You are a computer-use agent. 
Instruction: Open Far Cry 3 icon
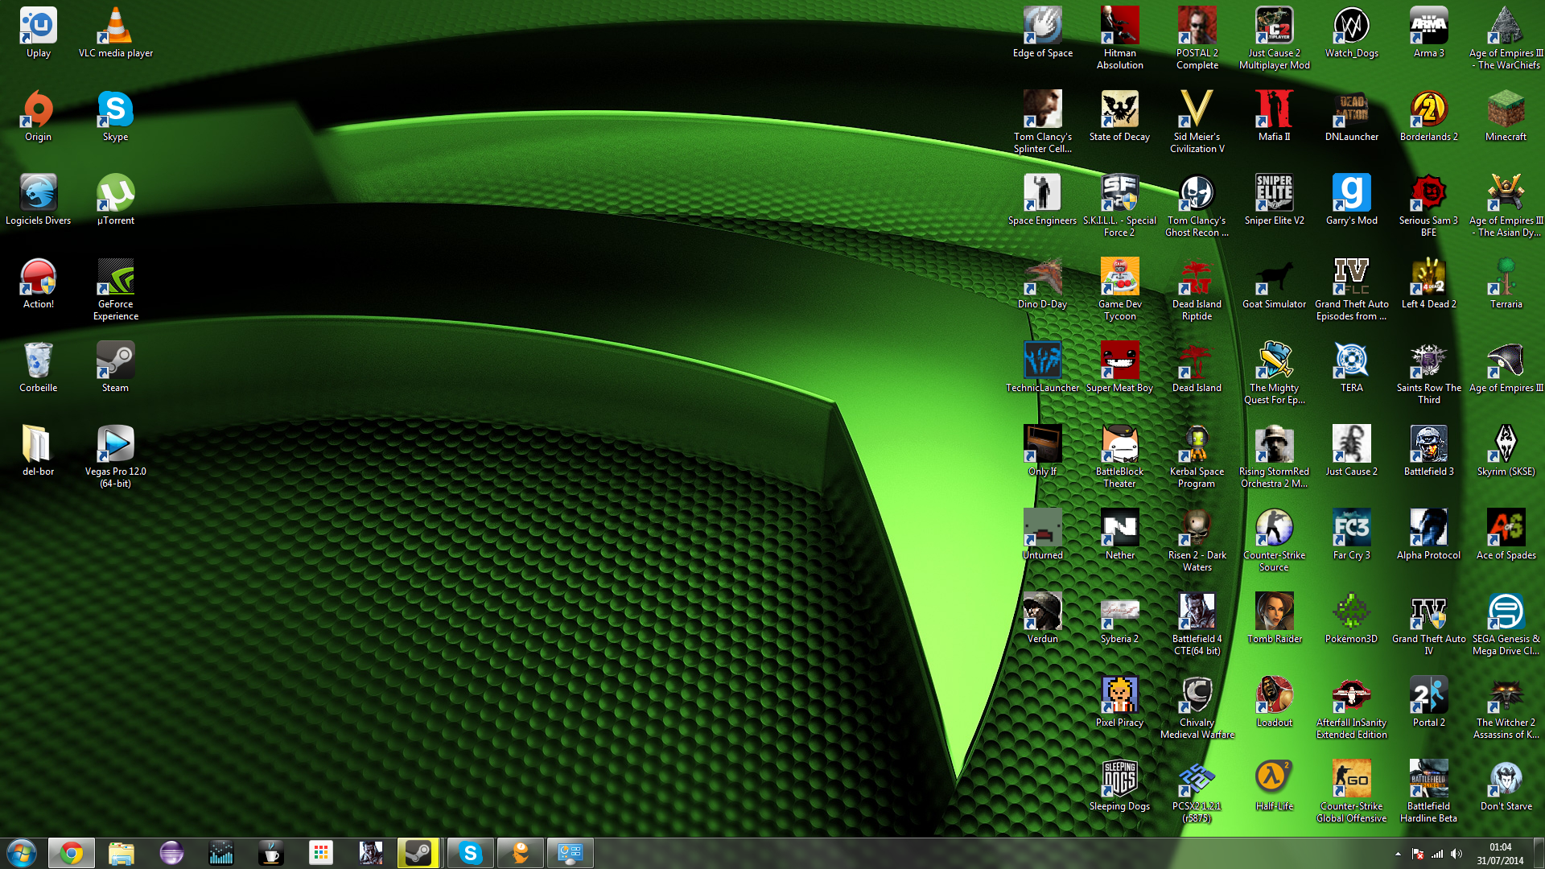tap(1351, 535)
